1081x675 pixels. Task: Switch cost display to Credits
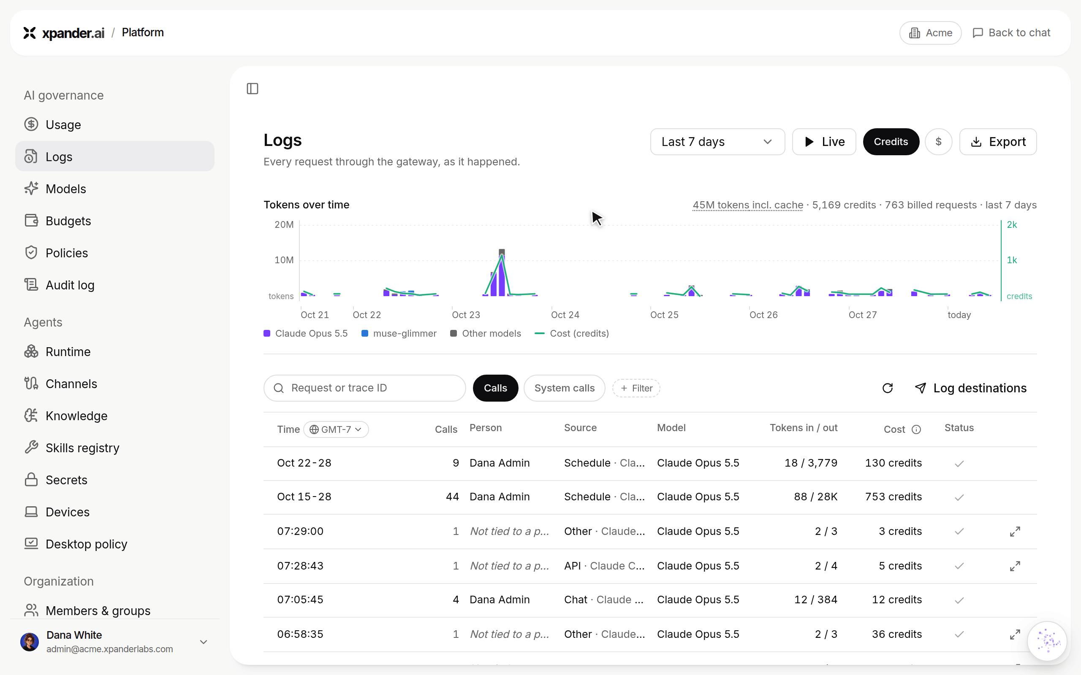click(x=891, y=141)
